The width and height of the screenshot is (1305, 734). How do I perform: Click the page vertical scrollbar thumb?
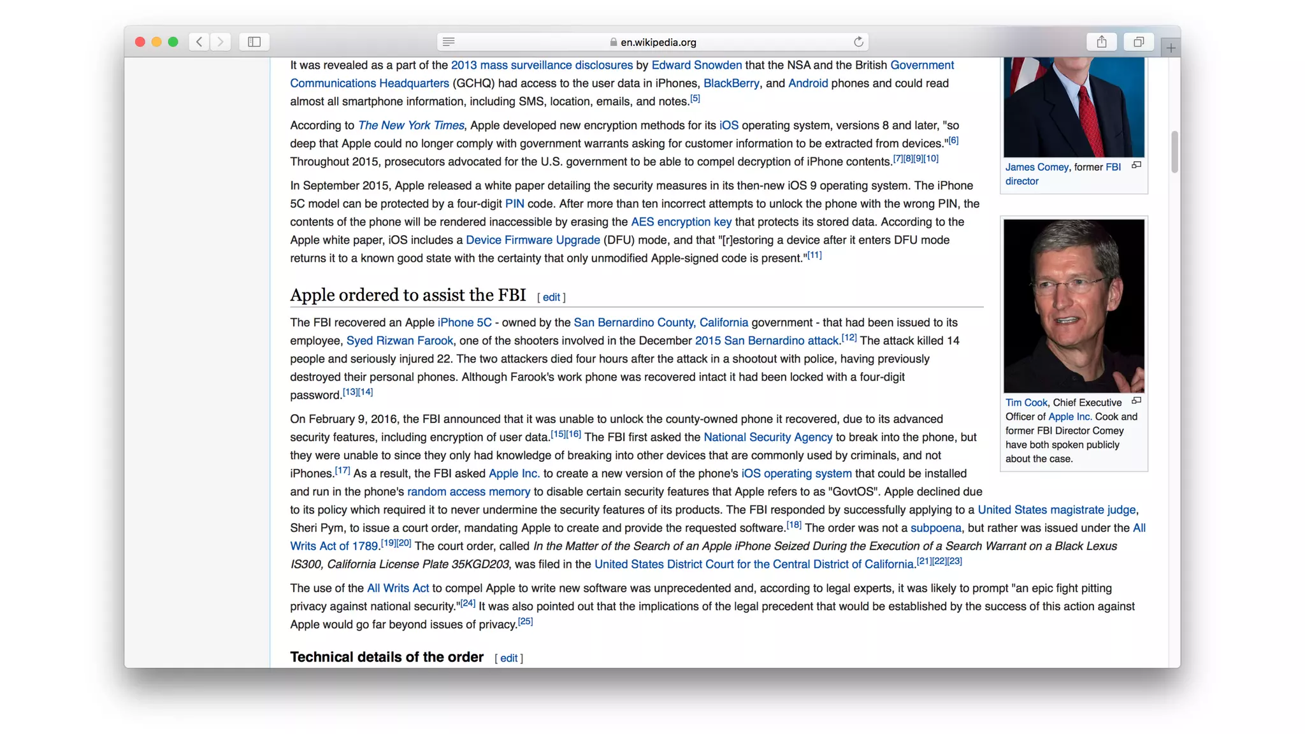1174,152
